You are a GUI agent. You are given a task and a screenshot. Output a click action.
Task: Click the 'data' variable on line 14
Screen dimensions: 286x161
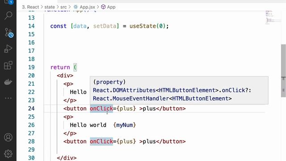pyautogui.click(x=80, y=26)
